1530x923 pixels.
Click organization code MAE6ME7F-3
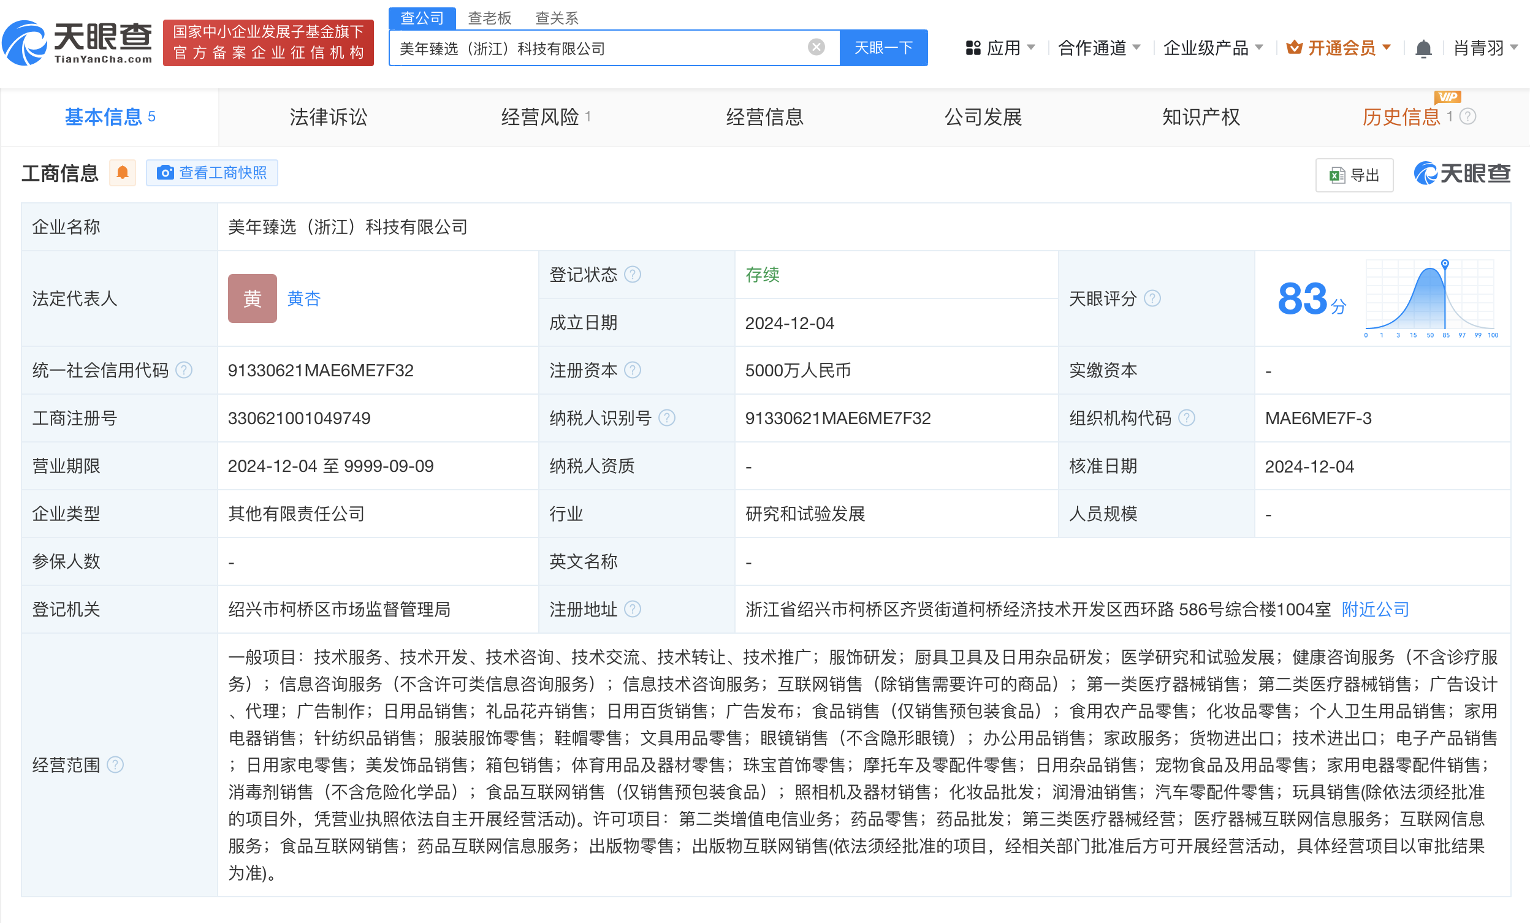pos(1318,419)
